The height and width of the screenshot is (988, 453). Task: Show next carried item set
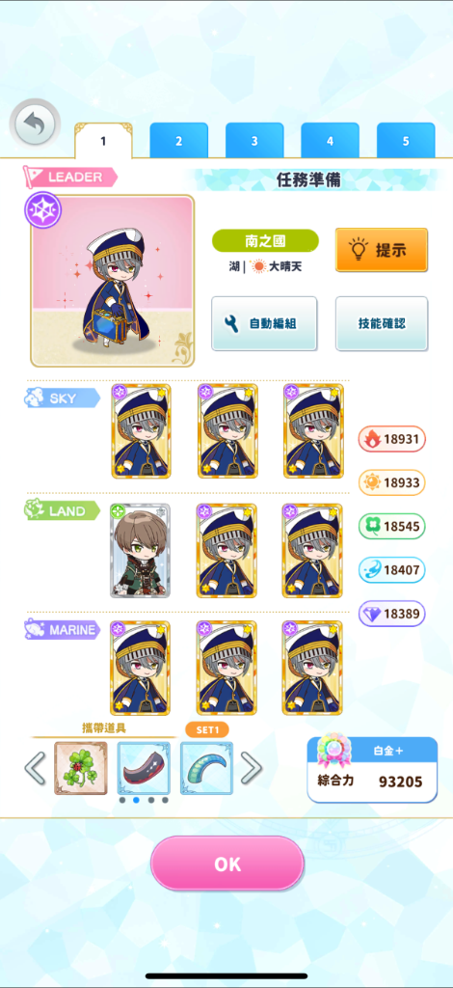(251, 768)
